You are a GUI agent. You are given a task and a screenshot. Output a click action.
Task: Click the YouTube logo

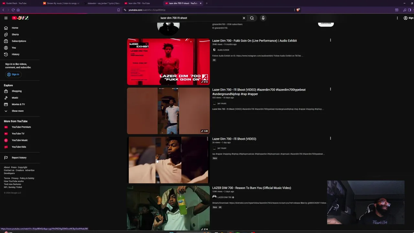pos(20,18)
